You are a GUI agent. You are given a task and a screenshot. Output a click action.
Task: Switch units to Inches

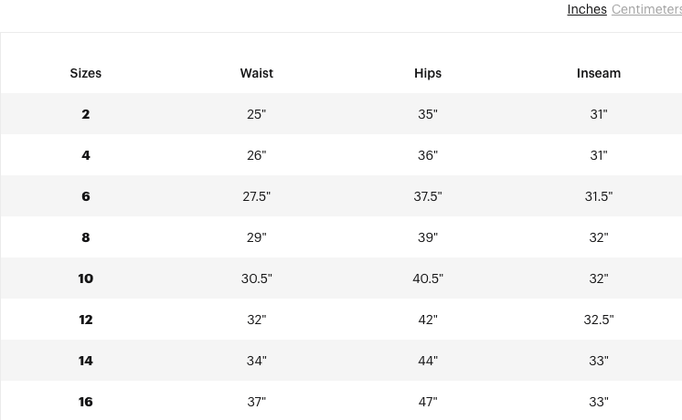tap(586, 9)
